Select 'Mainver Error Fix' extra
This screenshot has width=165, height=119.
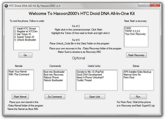click(x=132, y=74)
